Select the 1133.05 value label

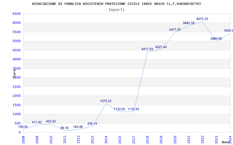(119, 109)
